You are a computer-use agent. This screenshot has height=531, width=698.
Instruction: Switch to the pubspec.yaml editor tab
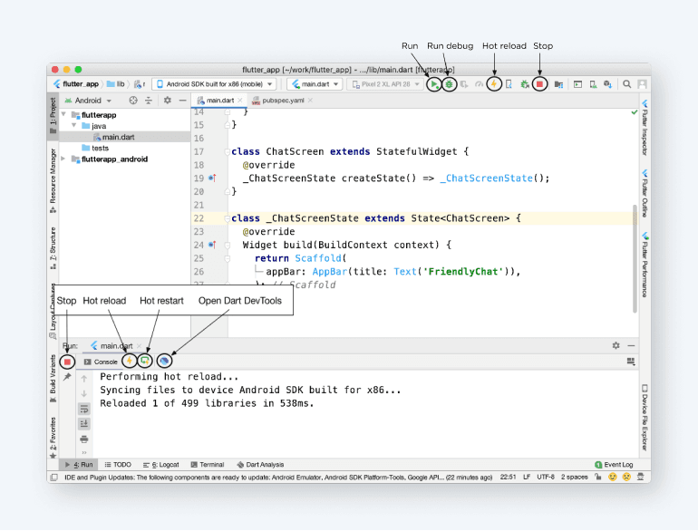281,101
